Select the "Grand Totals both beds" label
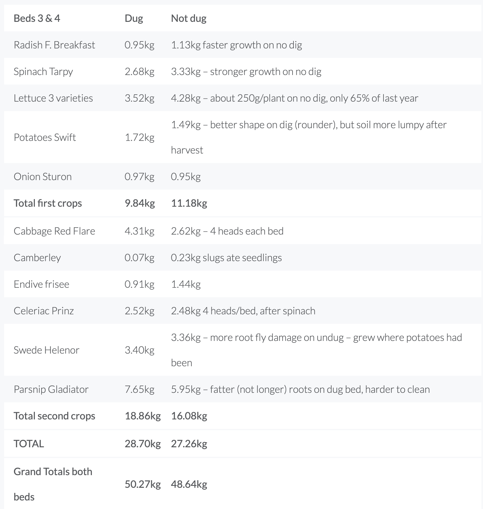This screenshot has height=509, width=483. [x=53, y=484]
